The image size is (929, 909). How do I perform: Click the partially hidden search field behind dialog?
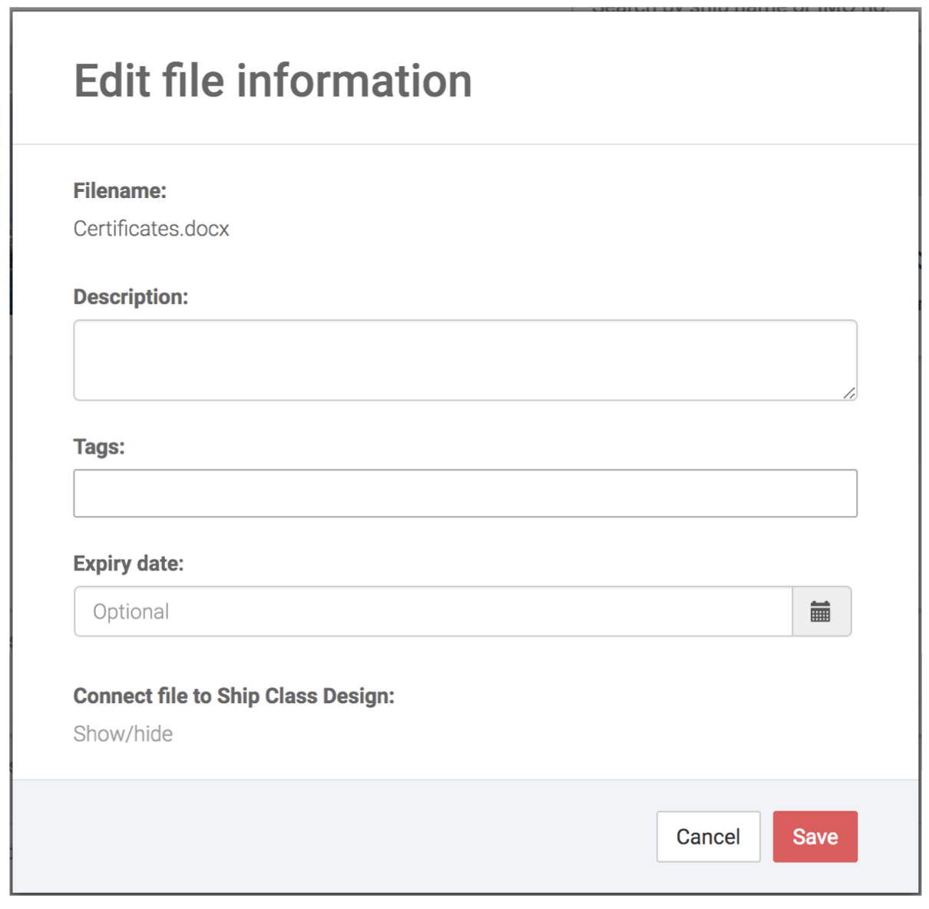tap(741, 6)
